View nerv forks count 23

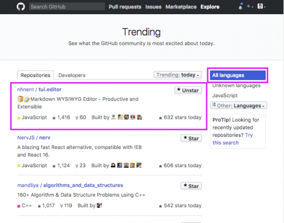point(80,166)
